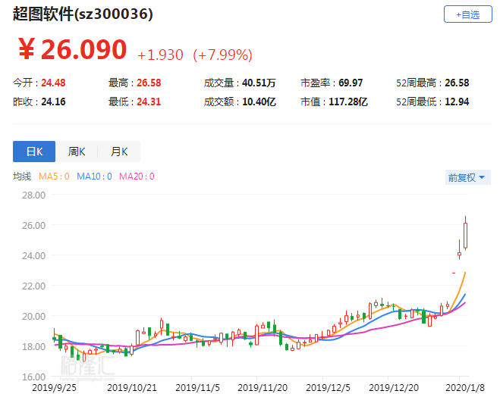Click the +7.99% percentage change
This screenshot has width=500, height=394.
coord(222,55)
